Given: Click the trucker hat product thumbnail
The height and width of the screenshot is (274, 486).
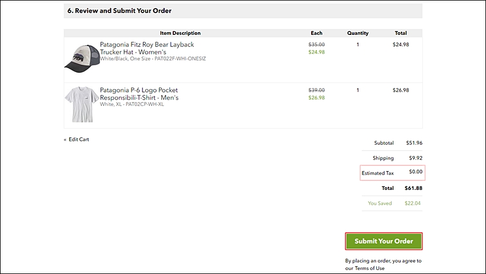Looking at the screenshot, I should point(82,58).
